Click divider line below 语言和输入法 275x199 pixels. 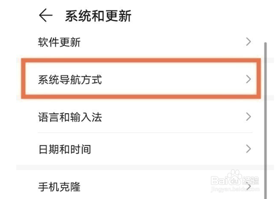coord(145,133)
